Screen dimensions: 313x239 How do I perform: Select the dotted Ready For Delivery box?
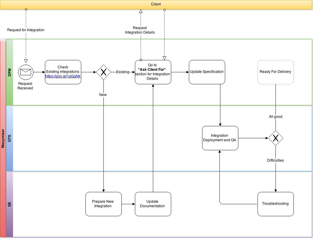tap(276, 72)
